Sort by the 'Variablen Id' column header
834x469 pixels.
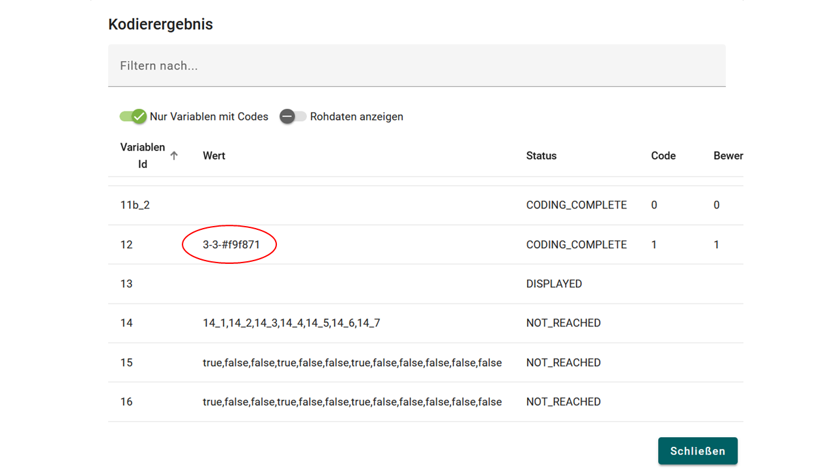pyautogui.click(x=143, y=156)
